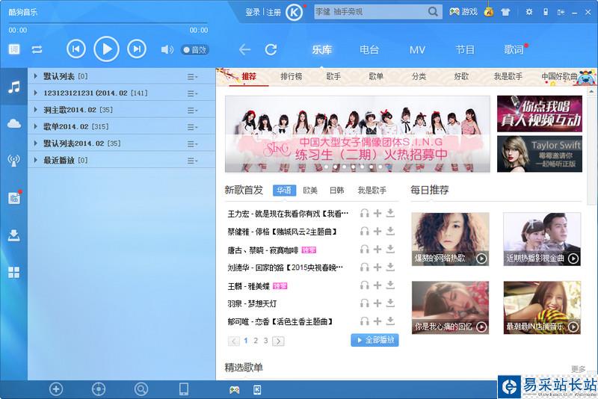Open menu dropdown for 歌单2014.02 row
598x399 pixels.
pos(192,127)
